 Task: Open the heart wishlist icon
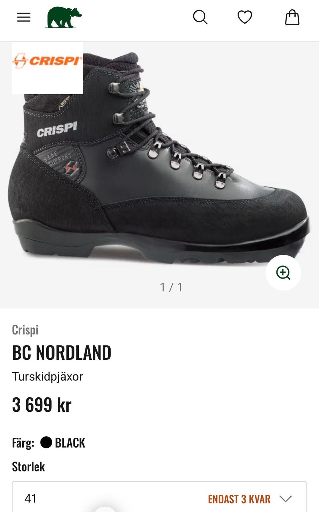click(245, 17)
